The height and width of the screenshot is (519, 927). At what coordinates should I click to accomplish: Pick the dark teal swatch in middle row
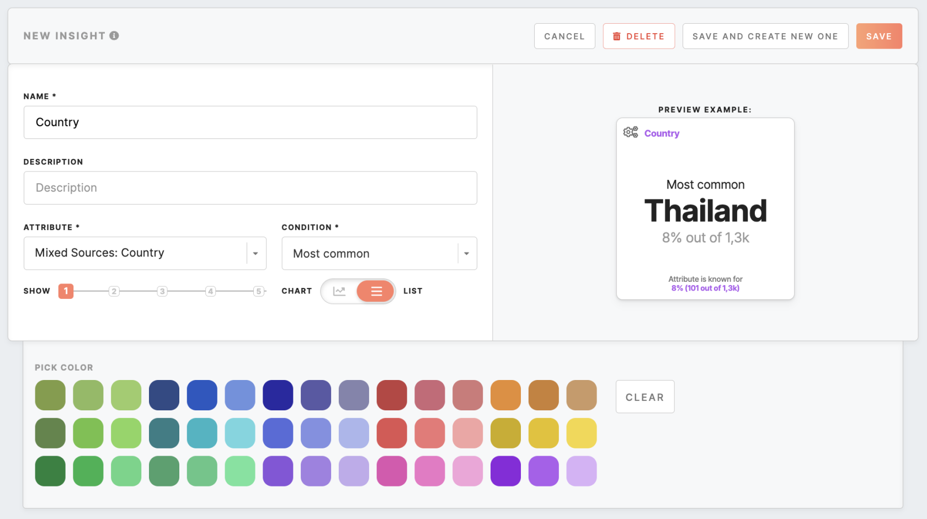164,433
